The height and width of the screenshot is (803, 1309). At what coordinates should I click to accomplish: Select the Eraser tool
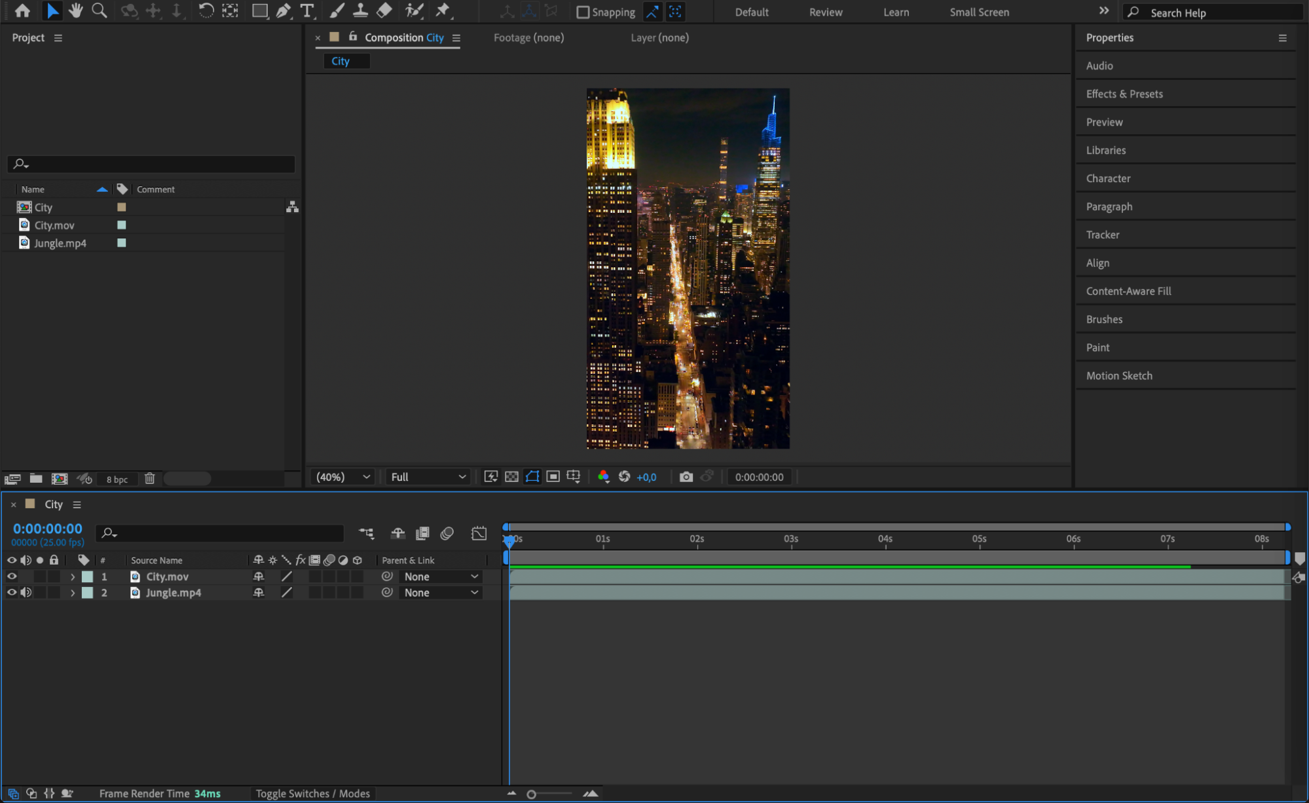[x=384, y=10]
